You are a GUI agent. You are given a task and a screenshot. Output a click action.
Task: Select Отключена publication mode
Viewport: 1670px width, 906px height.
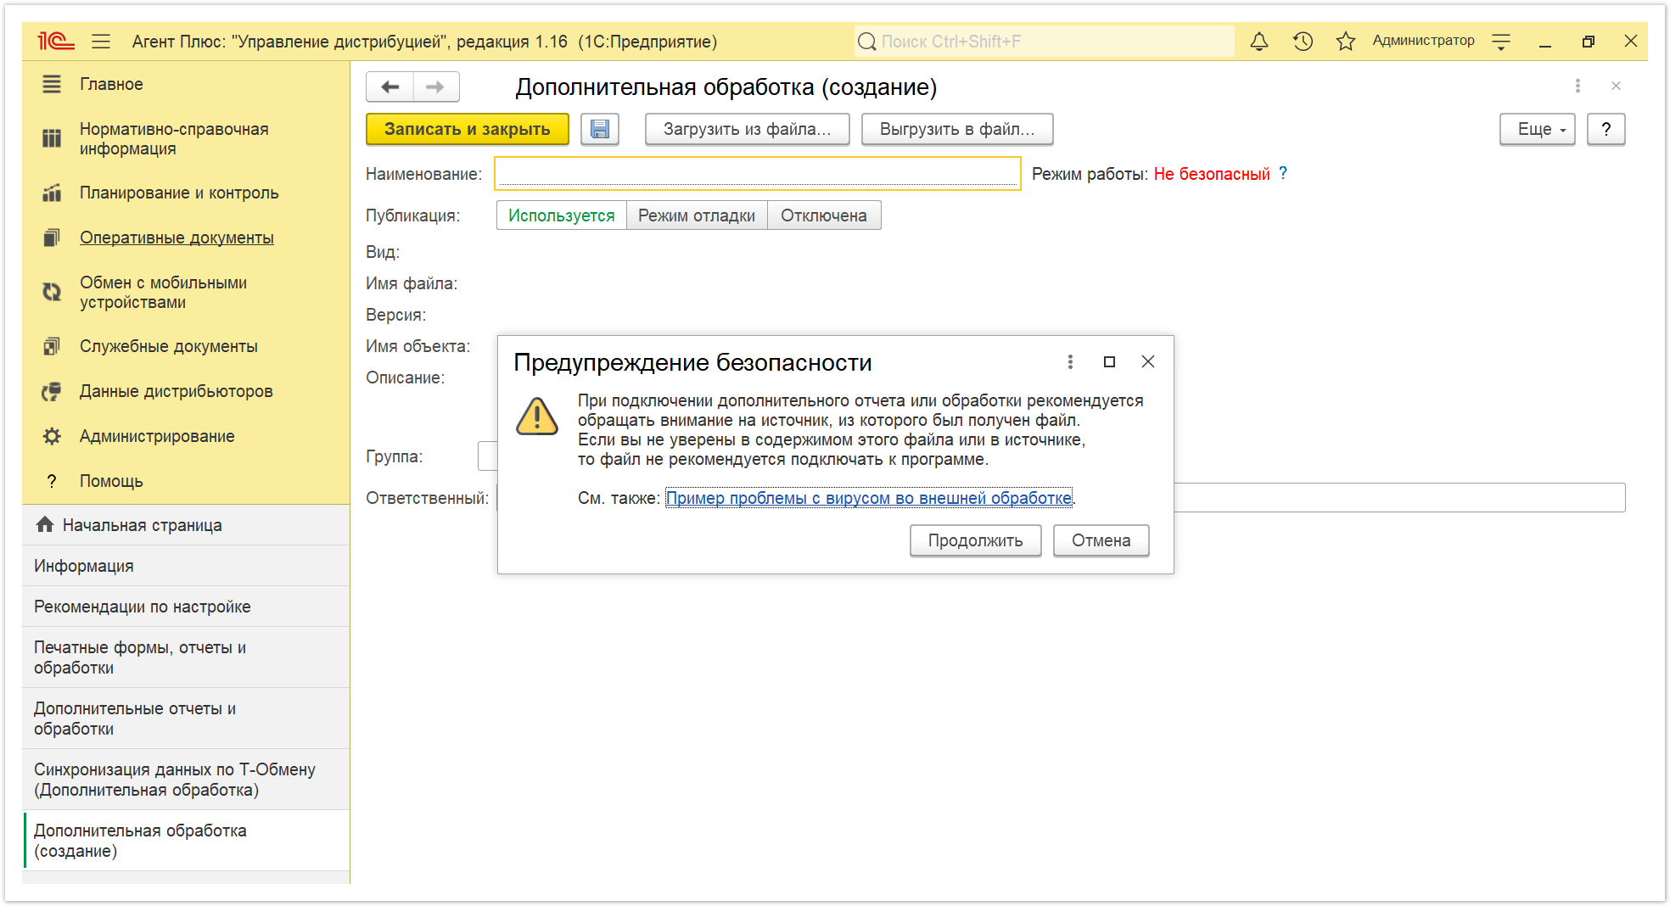point(824,215)
